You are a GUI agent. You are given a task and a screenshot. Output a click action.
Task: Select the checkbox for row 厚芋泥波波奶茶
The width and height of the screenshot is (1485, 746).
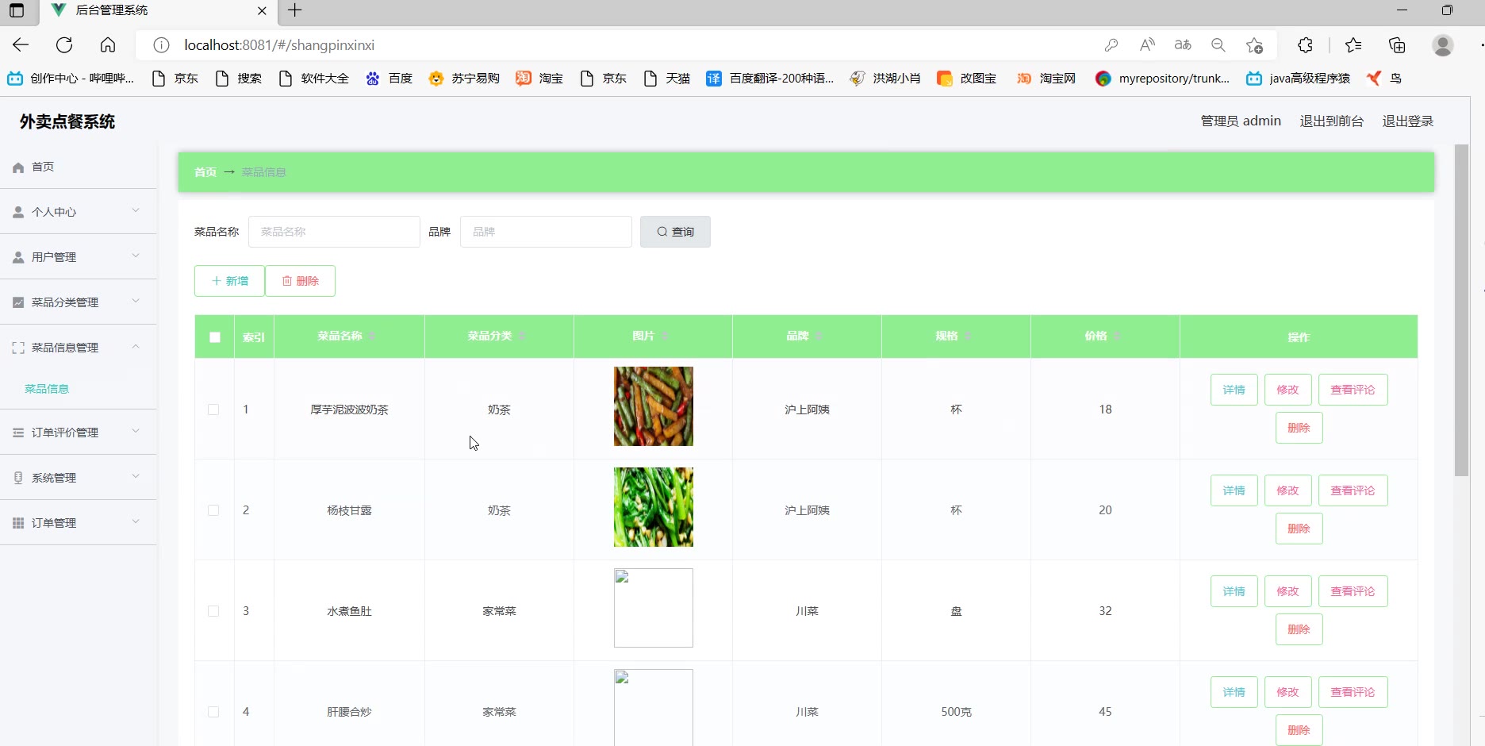tap(213, 410)
